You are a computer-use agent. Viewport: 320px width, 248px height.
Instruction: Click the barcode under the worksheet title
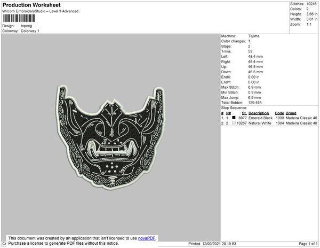tap(19, 18)
